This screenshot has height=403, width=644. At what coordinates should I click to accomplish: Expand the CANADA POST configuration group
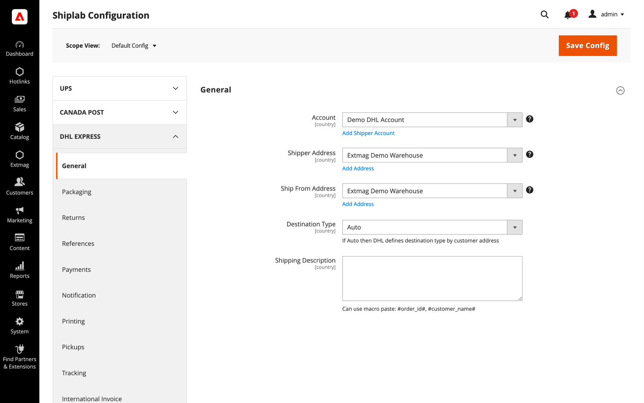(x=120, y=112)
